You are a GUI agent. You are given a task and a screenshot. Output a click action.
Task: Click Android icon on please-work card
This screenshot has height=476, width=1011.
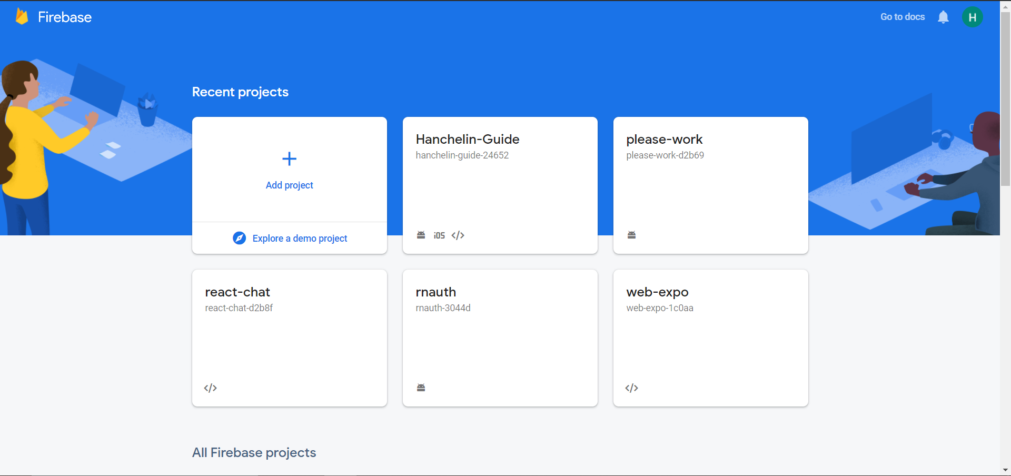pos(631,235)
